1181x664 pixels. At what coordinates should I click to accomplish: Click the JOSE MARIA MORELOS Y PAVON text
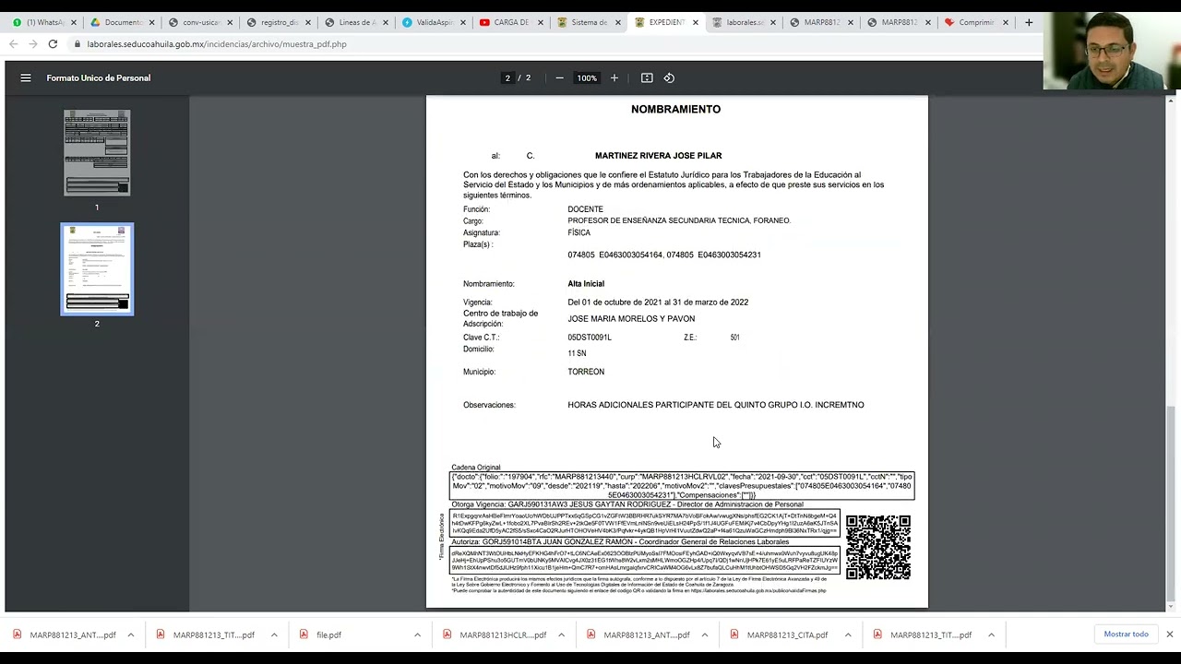tap(631, 319)
